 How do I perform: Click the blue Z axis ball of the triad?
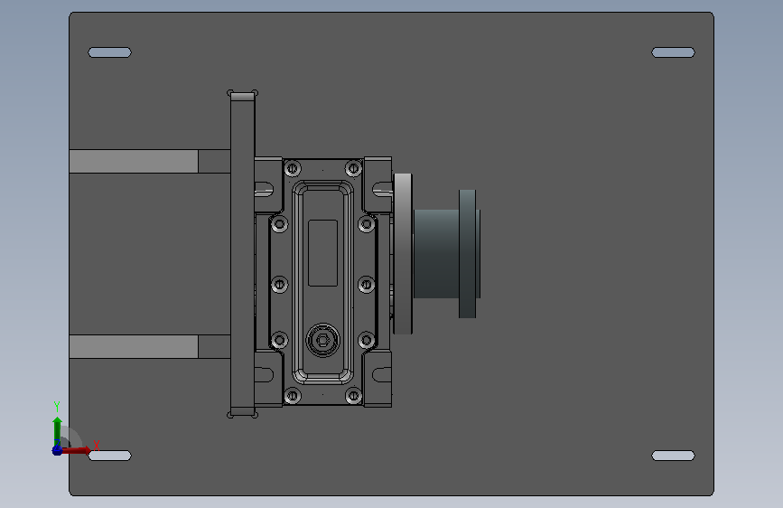click(x=58, y=450)
